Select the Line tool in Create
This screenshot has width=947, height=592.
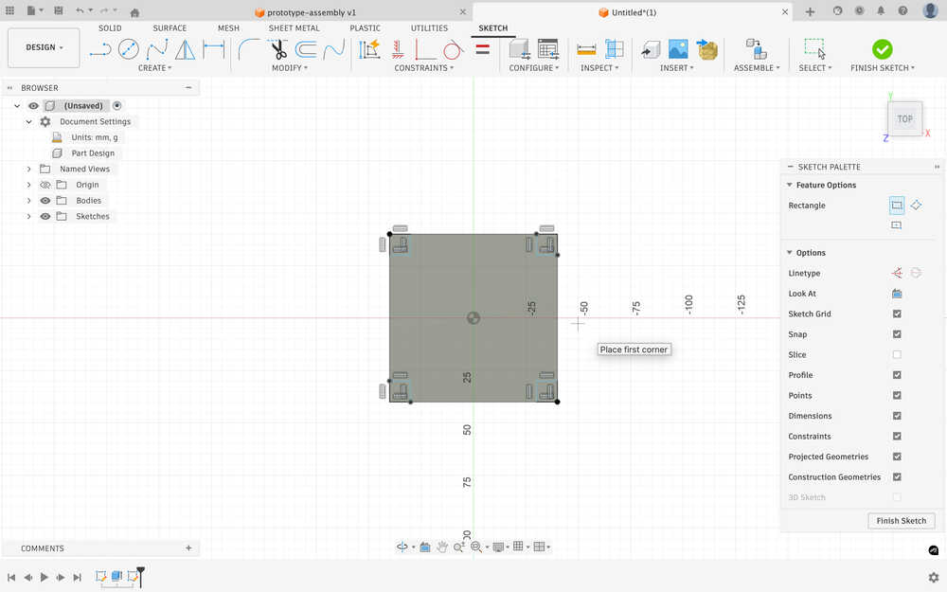(x=99, y=49)
